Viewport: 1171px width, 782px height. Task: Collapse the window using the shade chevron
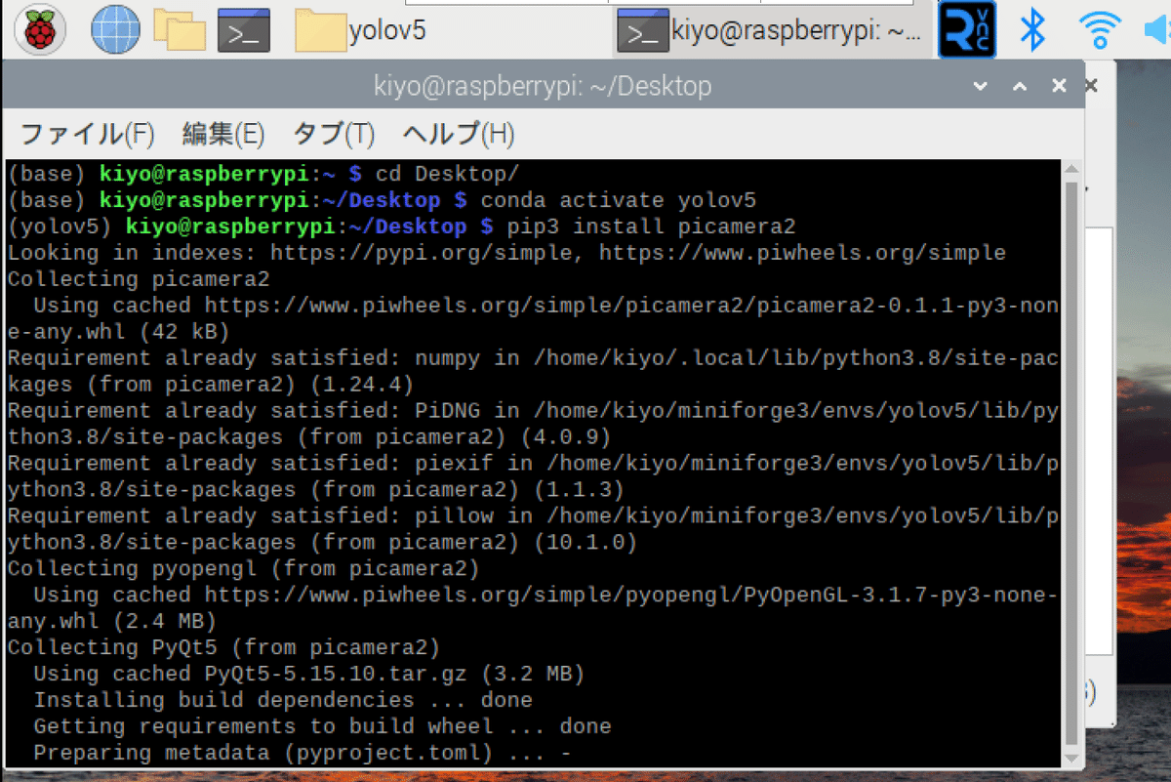coord(980,86)
